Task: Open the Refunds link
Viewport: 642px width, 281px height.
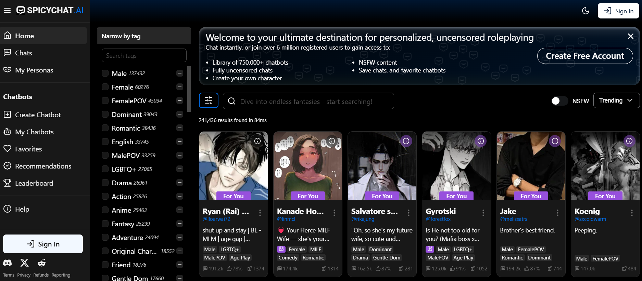Action: (x=41, y=275)
